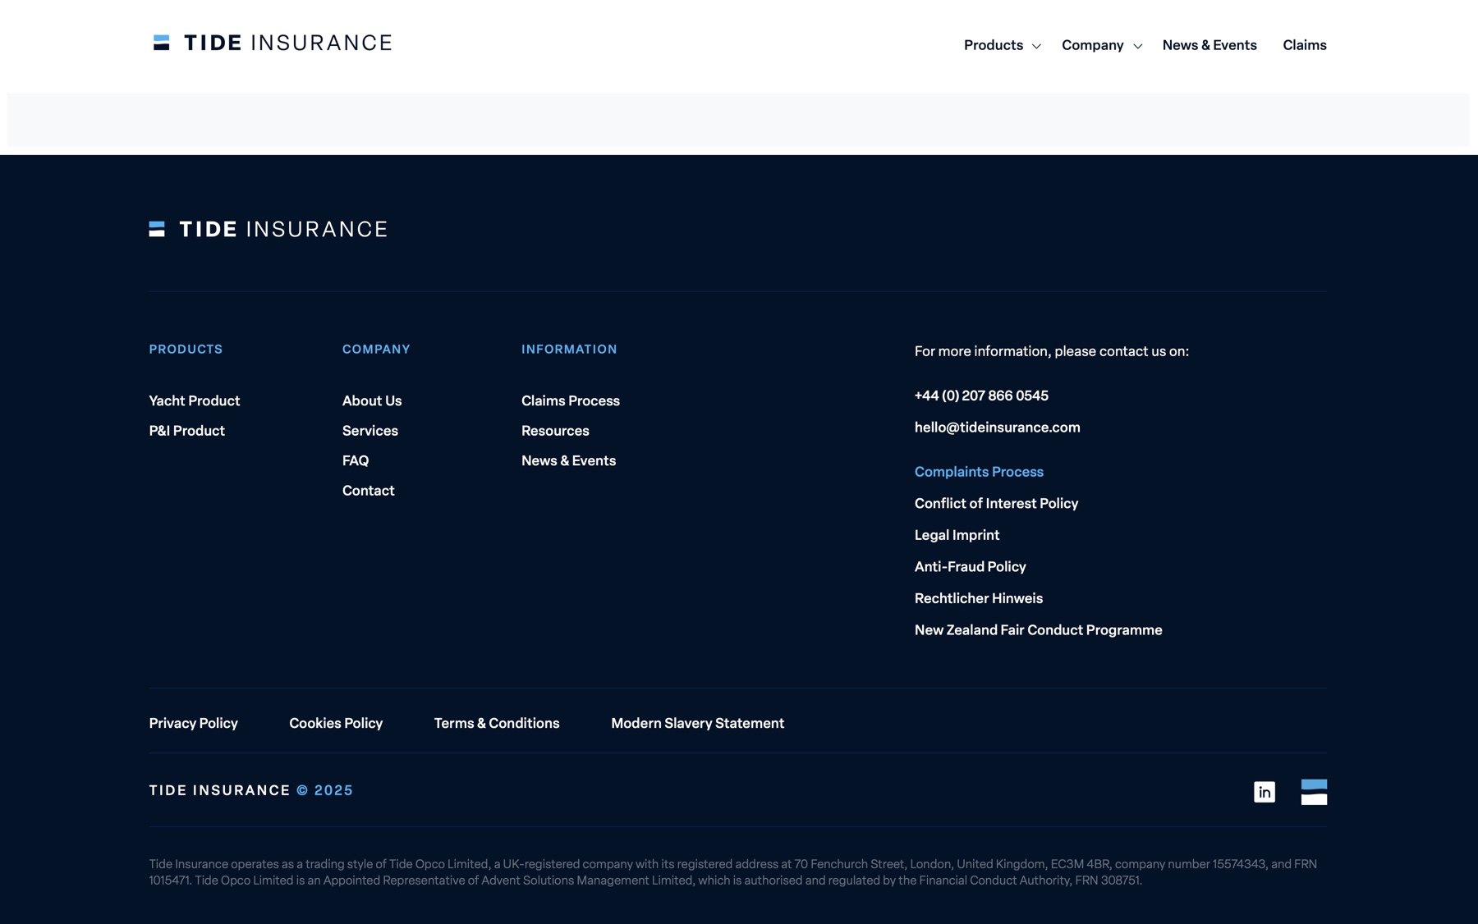Click the Tide flag icon beside LinkedIn
1478x924 pixels.
(x=1314, y=792)
